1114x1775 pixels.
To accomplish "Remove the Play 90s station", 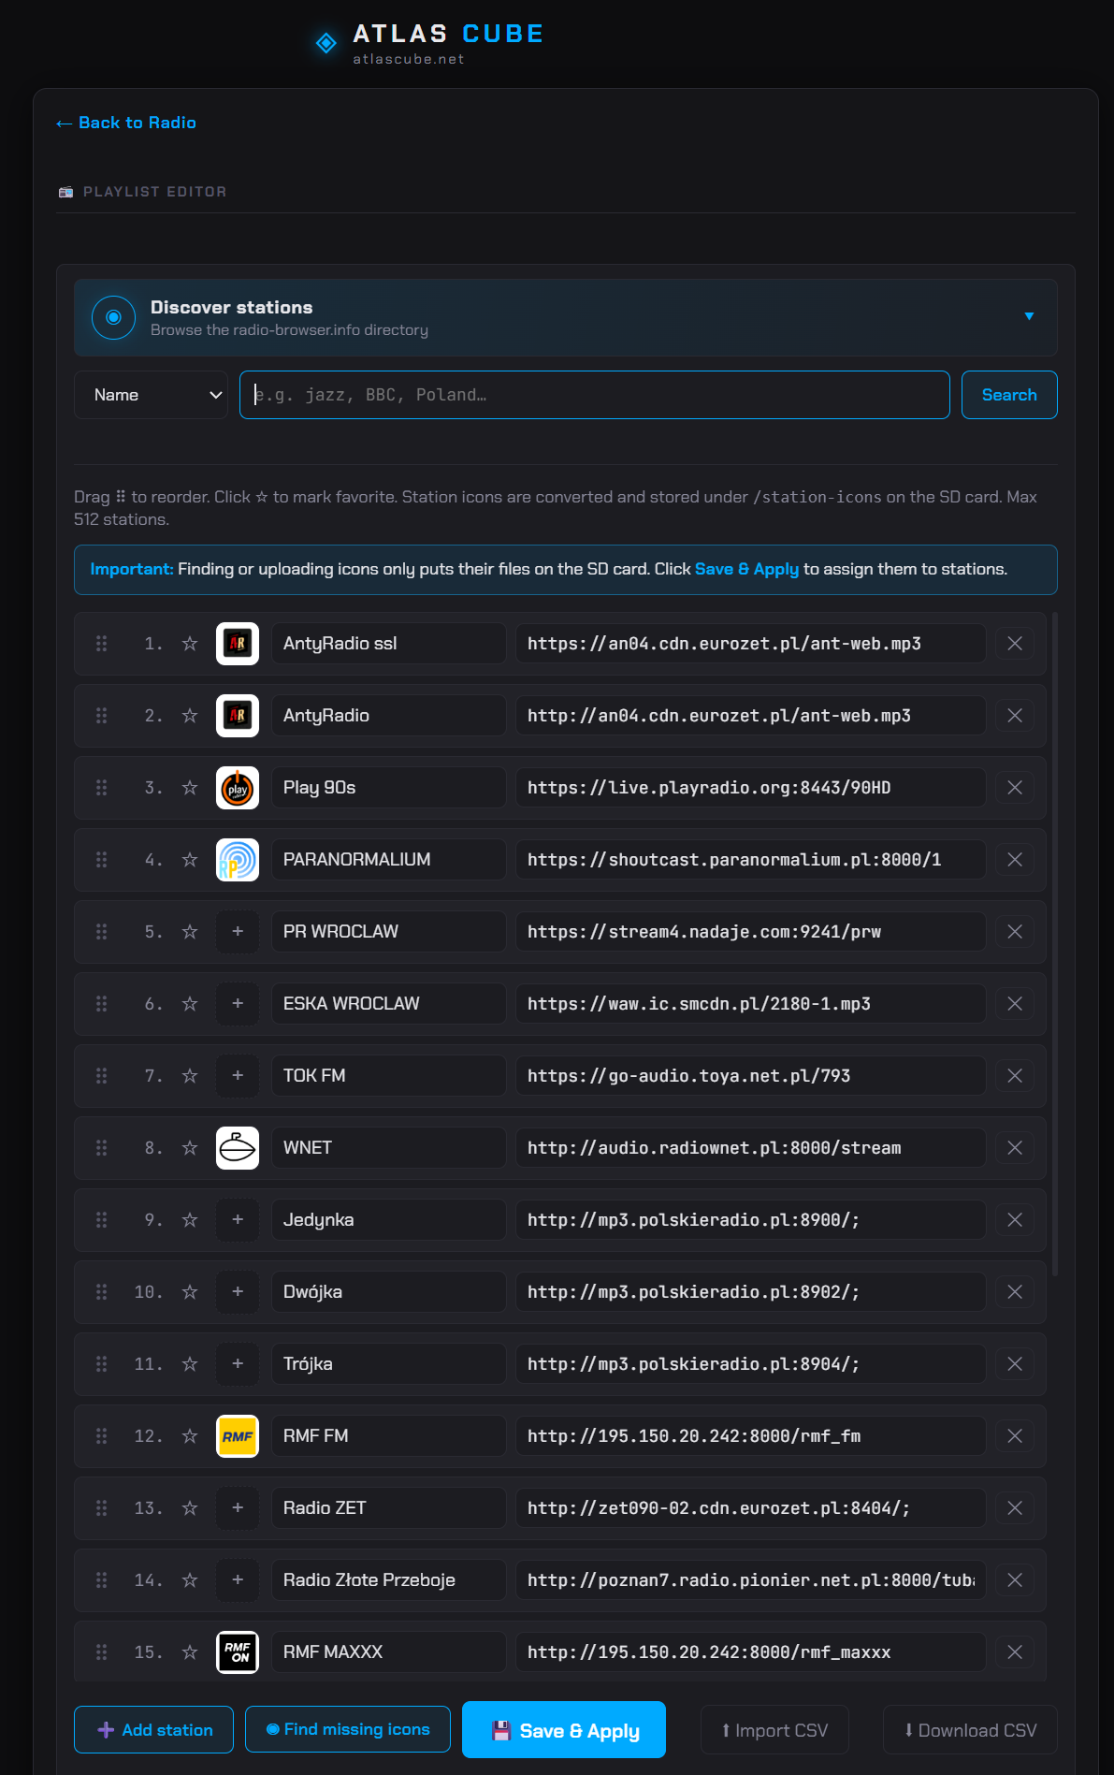I will tap(1015, 788).
